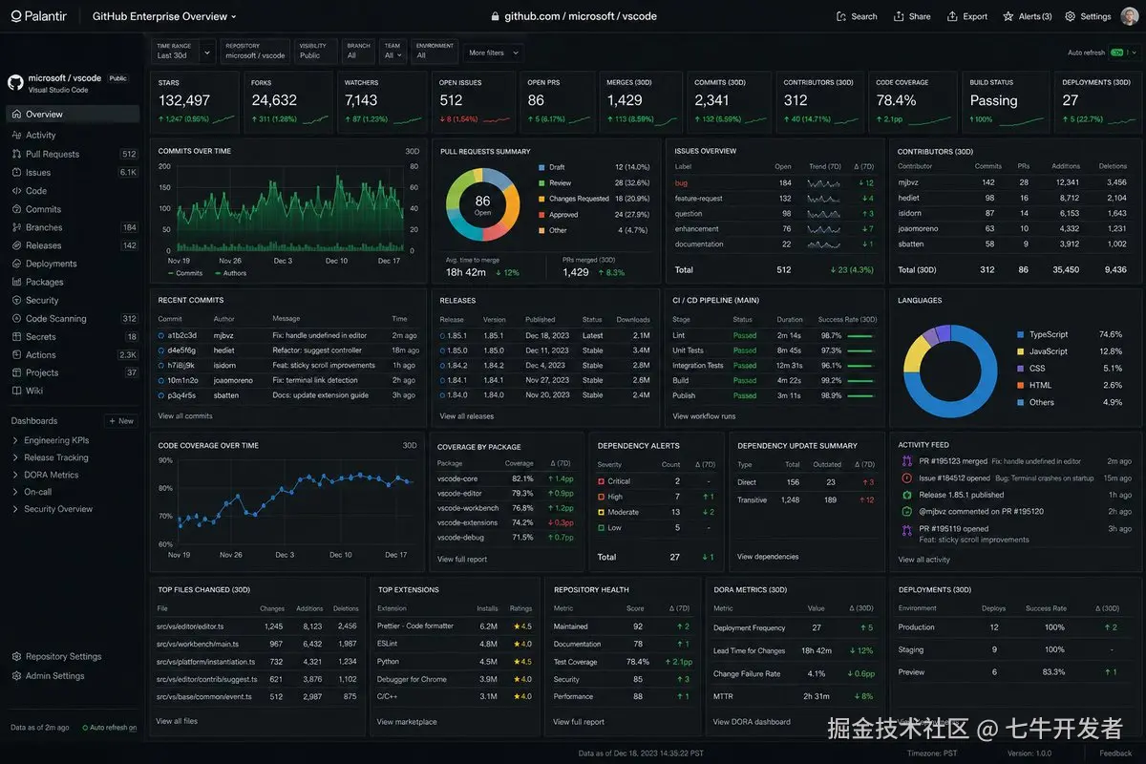1146x764 pixels.
Task: Click the Wiki book icon in sidebar
Action: pyautogui.click(x=16, y=391)
